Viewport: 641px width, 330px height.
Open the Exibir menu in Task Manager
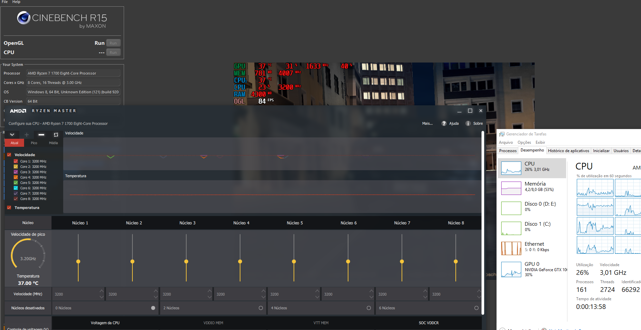coord(540,142)
